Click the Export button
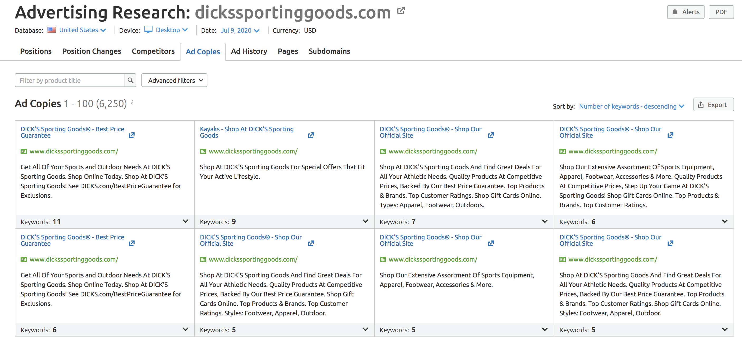The width and height of the screenshot is (742, 337). coord(713,105)
